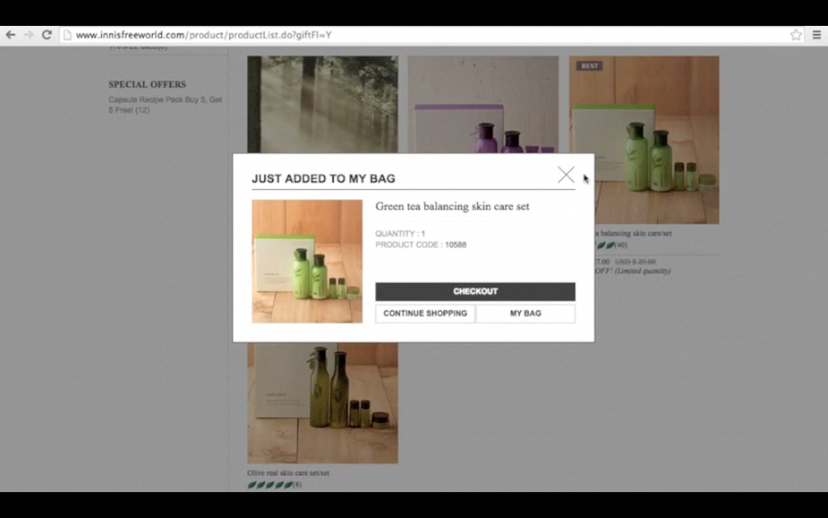This screenshot has height=518, width=828.
Task: Click the address bar showing innisfreeworld.com
Action: [x=432, y=35]
